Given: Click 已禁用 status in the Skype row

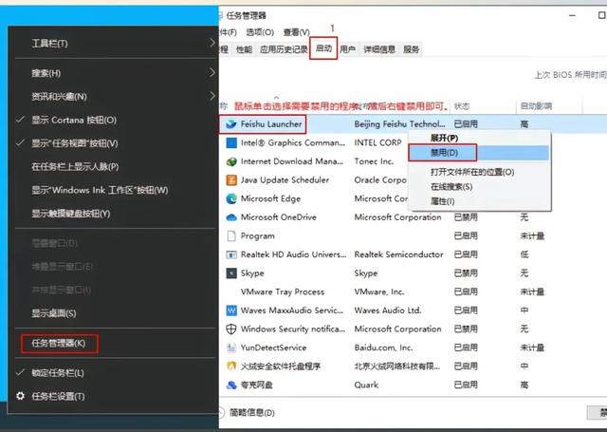Looking at the screenshot, I should [x=466, y=273].
